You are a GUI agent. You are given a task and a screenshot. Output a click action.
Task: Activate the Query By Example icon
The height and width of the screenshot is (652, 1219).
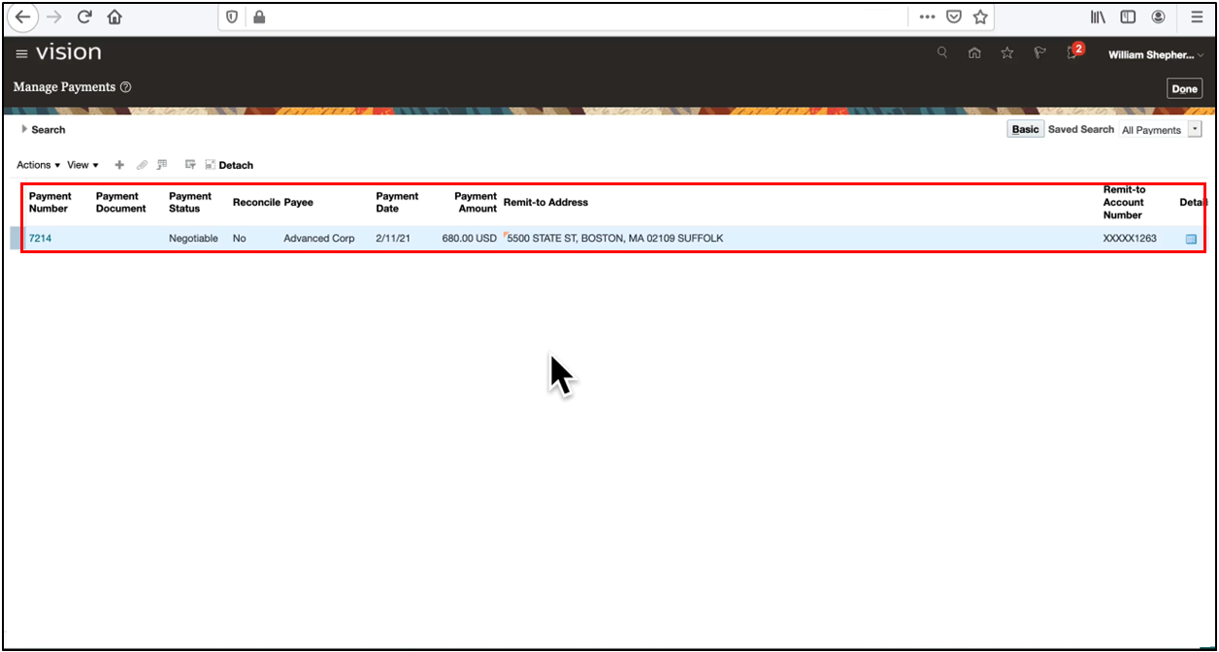coord(162,165)
